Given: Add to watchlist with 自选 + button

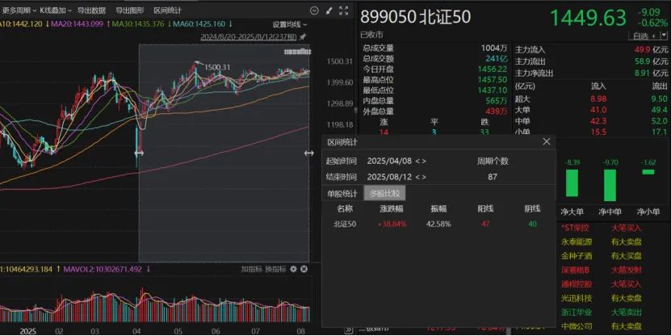Looking at the screenshot, I should [x=644, y=36].
